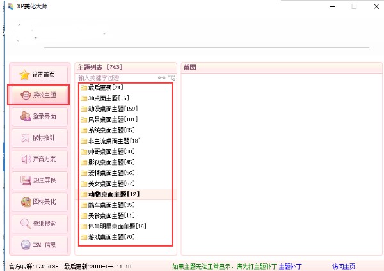Select the 系统主题 sidebar section
Viewport: 384px width, 271px height.
tap(38, 95)
